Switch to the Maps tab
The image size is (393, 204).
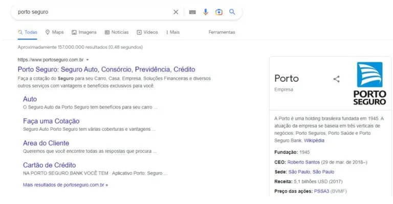click(x=55, y=32)
